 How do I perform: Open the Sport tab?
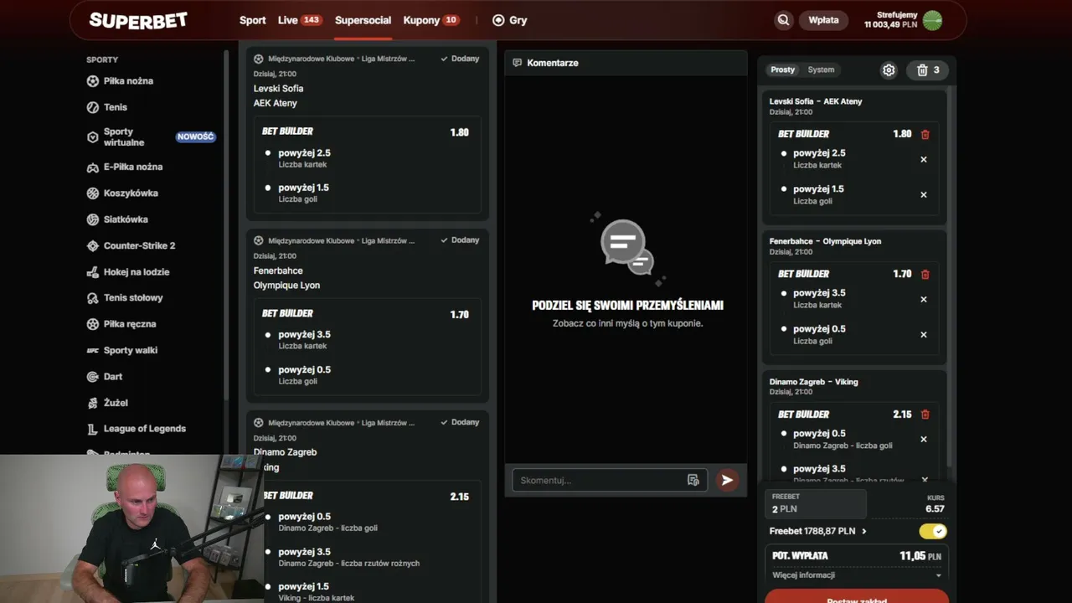[253, 20]
